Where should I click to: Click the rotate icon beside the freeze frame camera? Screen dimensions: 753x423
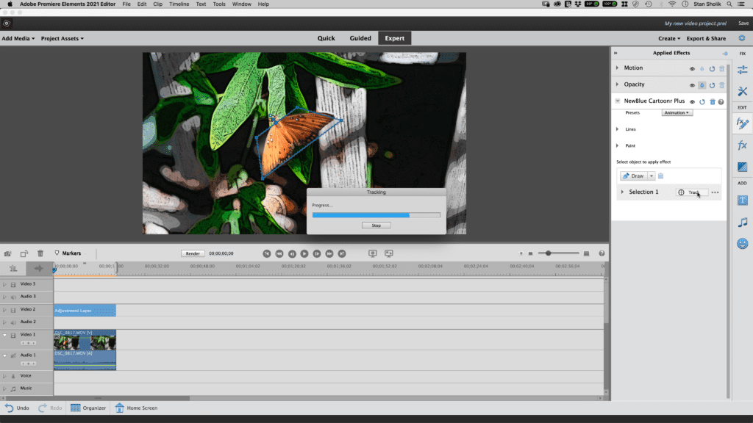tap(24, 253)
